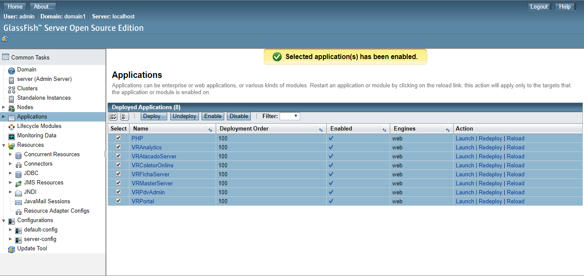Screen dimensions: 584x276
Task: Uncheck the VRPdvAdmin checkbox
Action: [x=118, y=192]
